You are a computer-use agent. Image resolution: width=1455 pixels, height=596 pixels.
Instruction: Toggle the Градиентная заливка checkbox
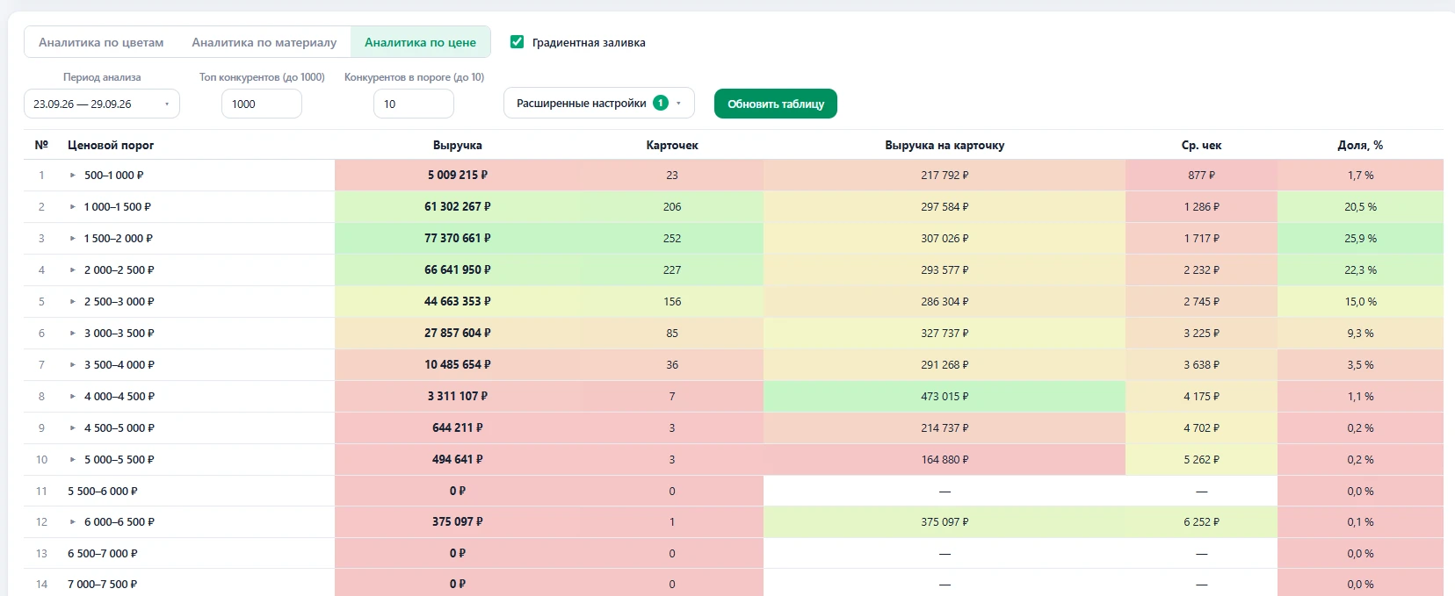[517, 42]
